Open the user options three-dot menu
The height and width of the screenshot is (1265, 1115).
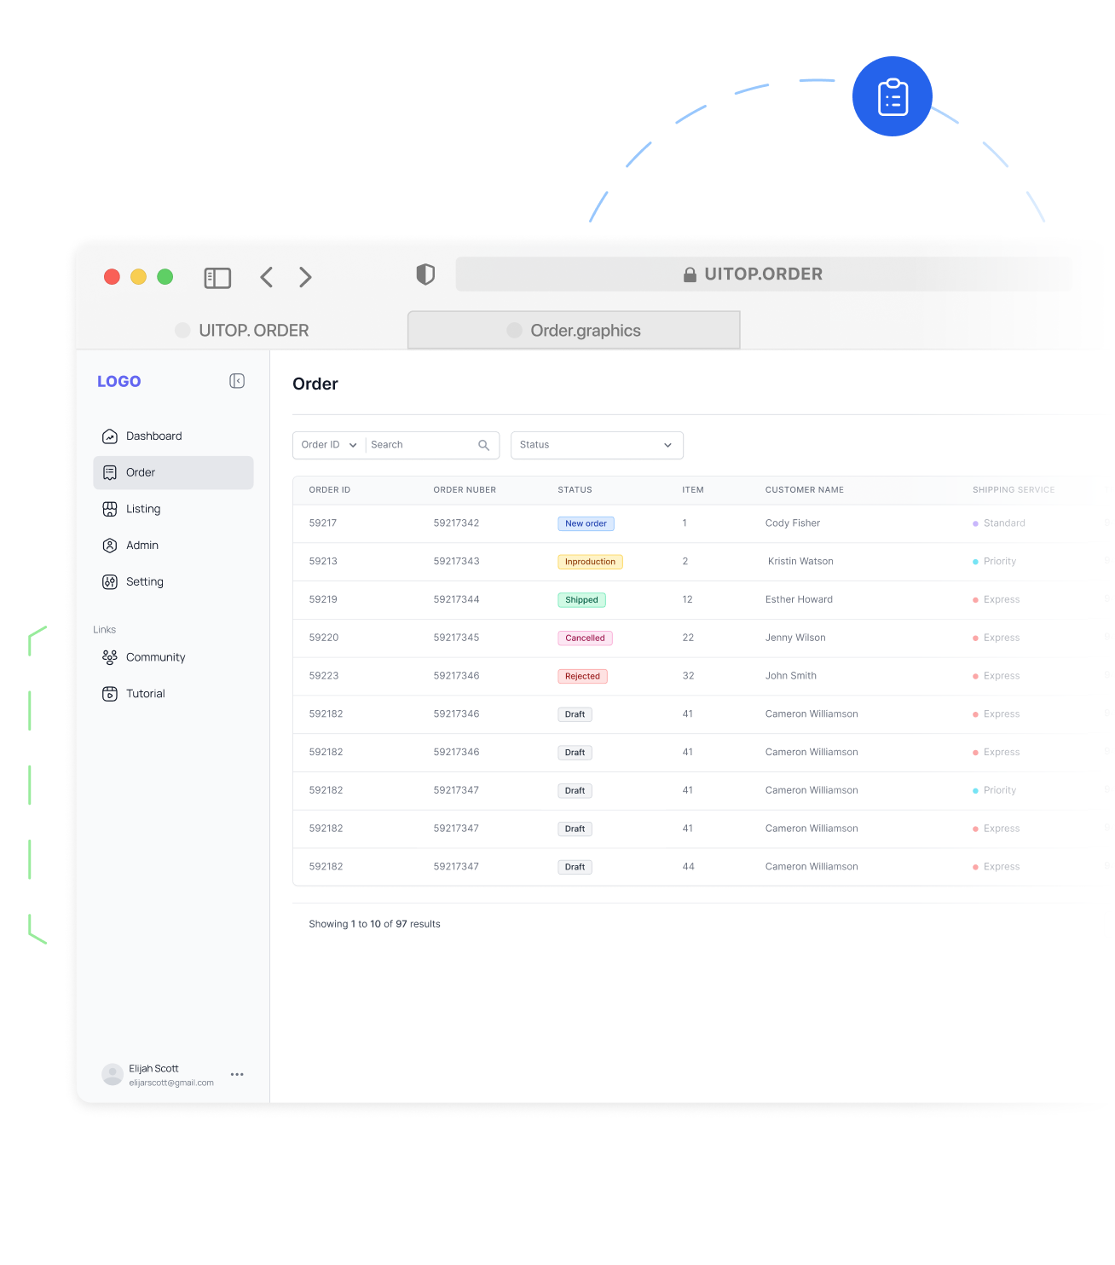[x=237, y=1074]
